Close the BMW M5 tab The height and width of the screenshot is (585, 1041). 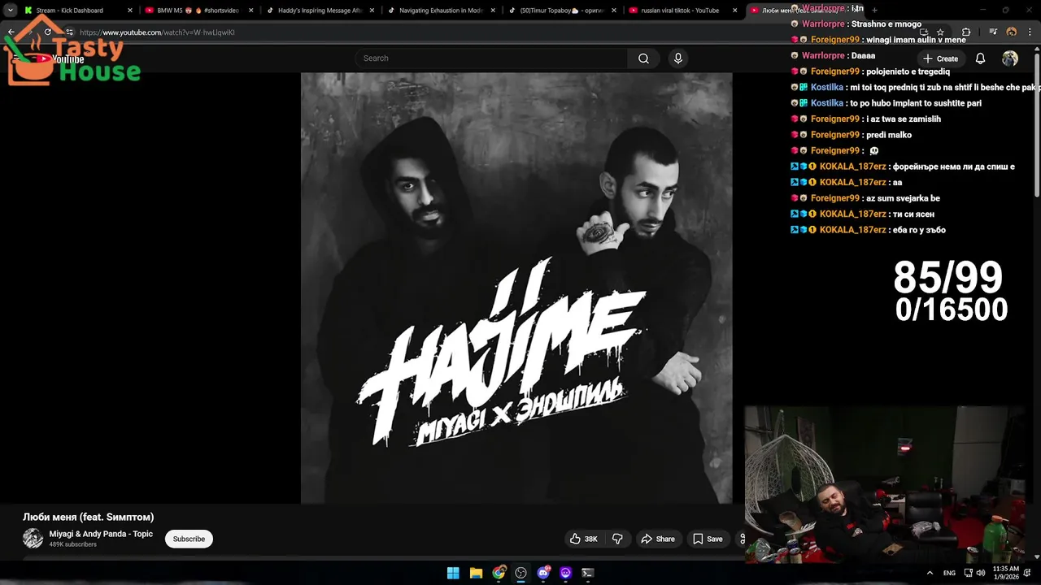(250, 11)
